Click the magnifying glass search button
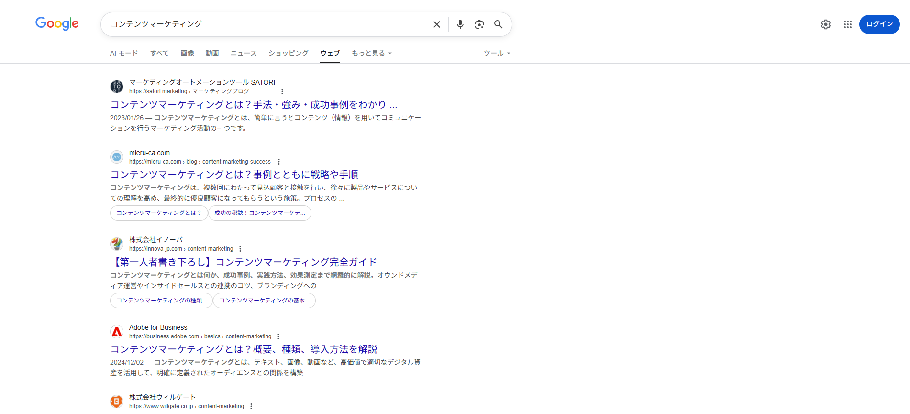Screen dimensions: 910x414 [x=498, y=24]
